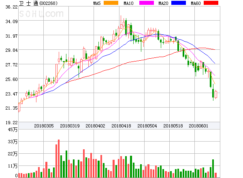The image size is (243, 178).
Task: Click the stock title 卫士通(002268)
Action: coord(38,3)
